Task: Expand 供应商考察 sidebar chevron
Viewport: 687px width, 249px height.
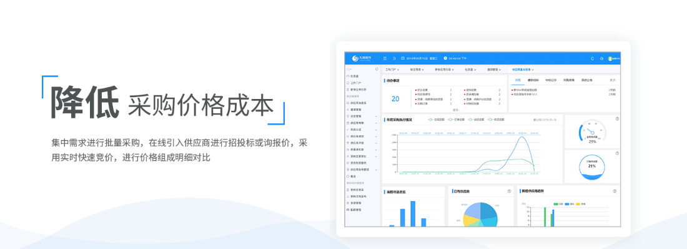Action: [x=376, y=123]
